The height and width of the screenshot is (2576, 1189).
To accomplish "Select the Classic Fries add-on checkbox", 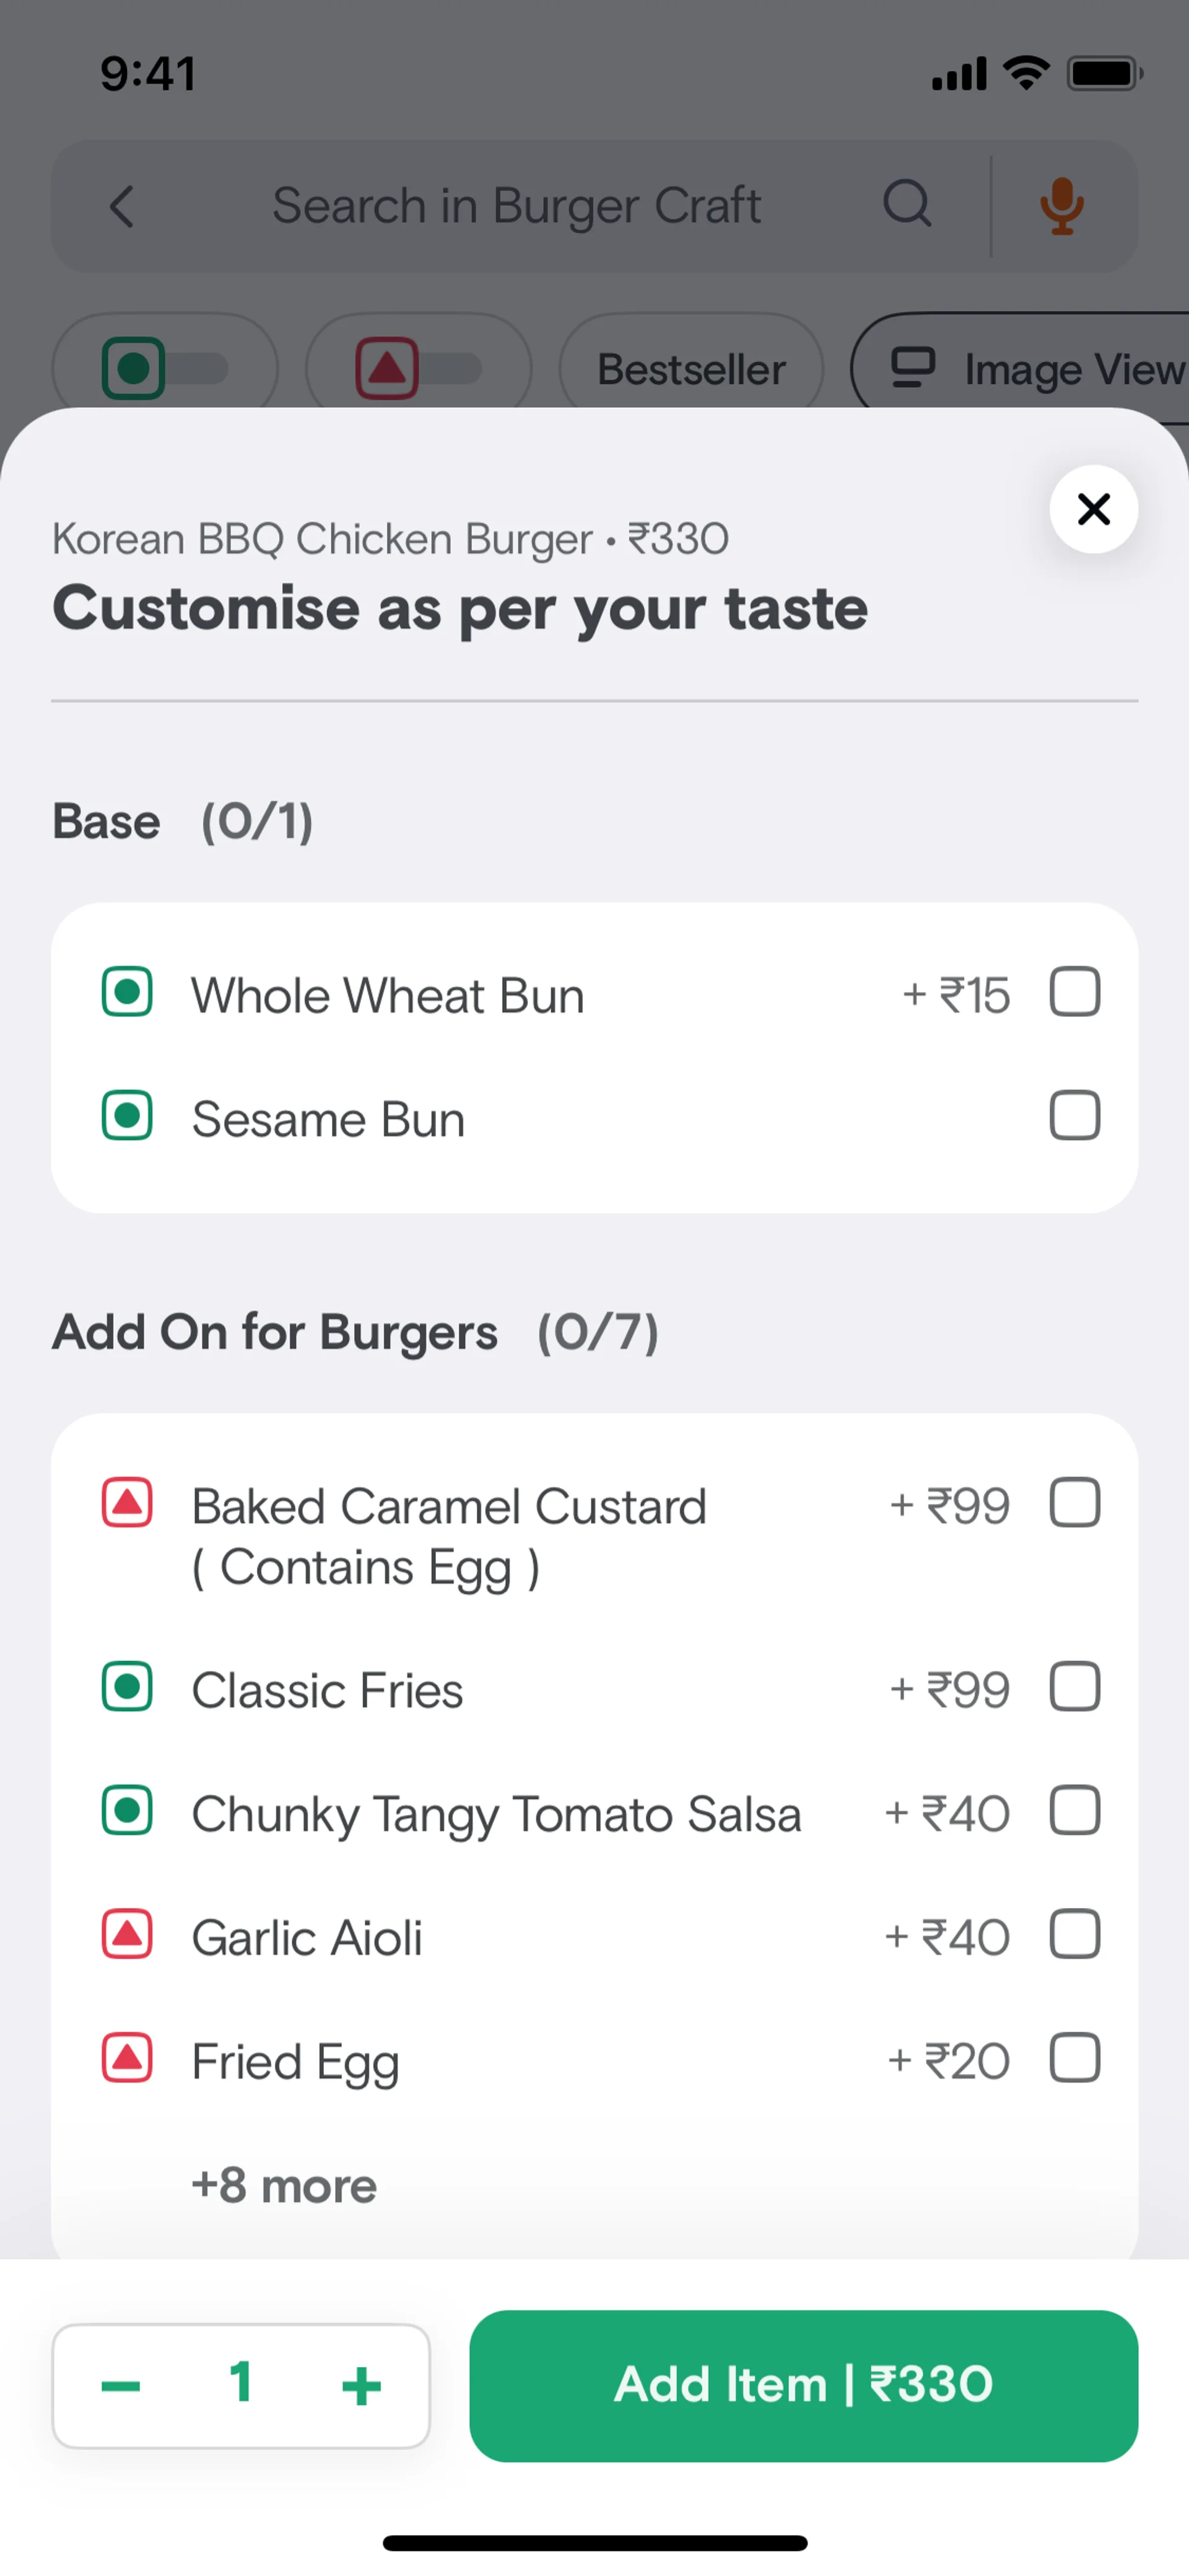I will coord(1074,1688).
